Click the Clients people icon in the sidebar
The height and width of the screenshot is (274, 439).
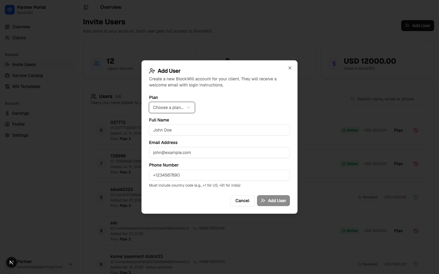tap(7, 38)
